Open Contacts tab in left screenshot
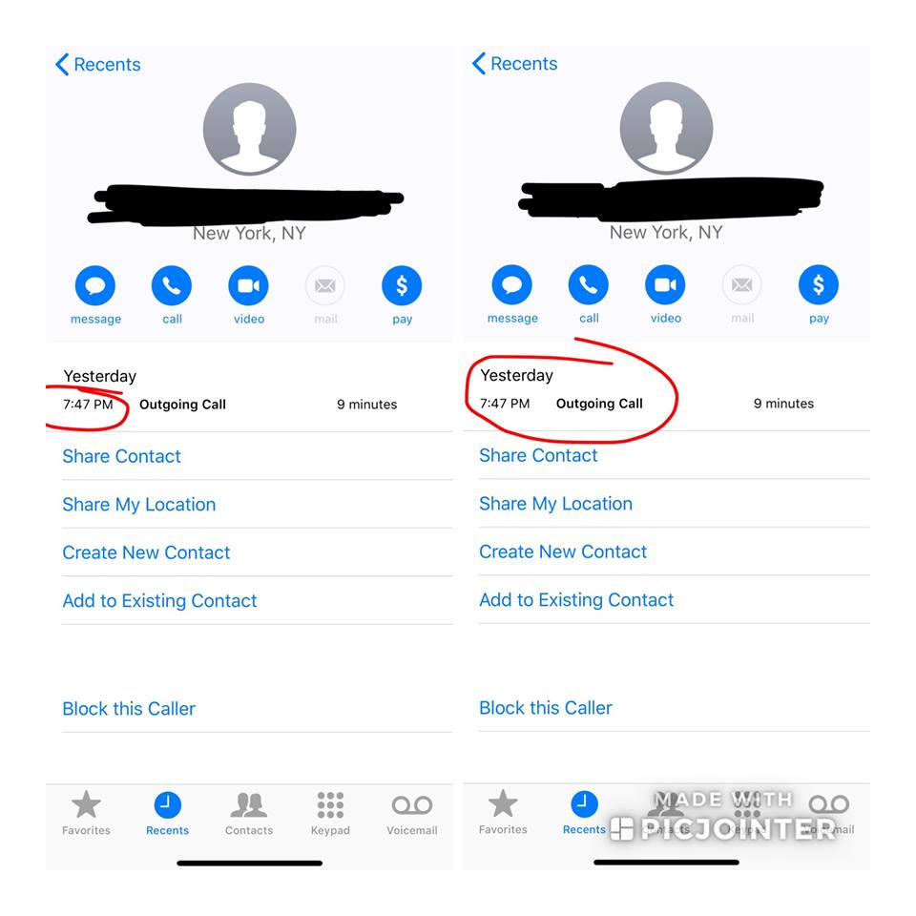Viewport: 916px width, 916px height. point(249,813)
